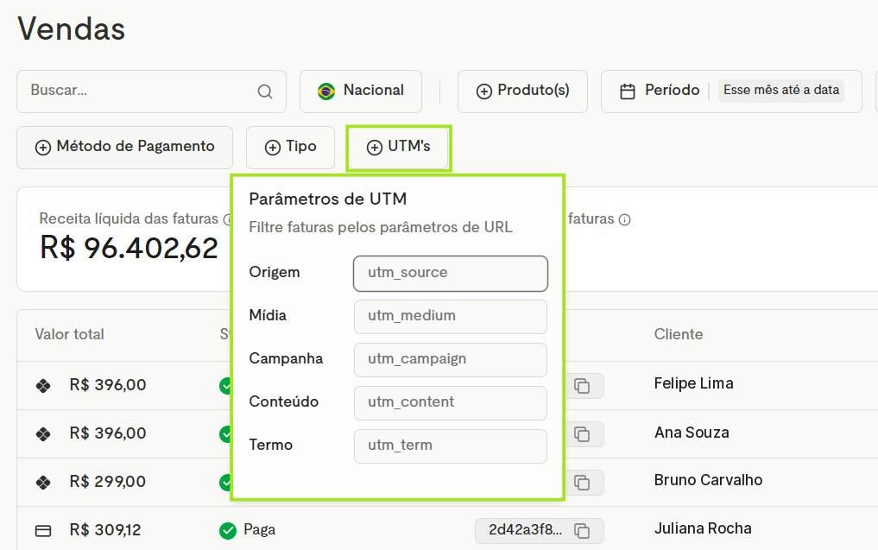Open the Nacional filter
The width and height of the screenshot is (878, 550).
click(x=361, y=92)
